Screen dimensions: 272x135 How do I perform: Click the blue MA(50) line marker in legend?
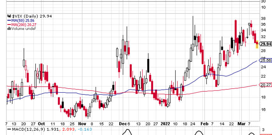coord(9,20)
